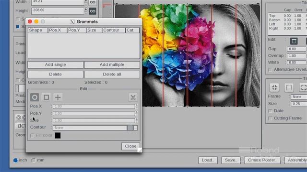Toggle the scissors cut icon
The height and width of the screenshot is (172, 307).
[133, 97]
